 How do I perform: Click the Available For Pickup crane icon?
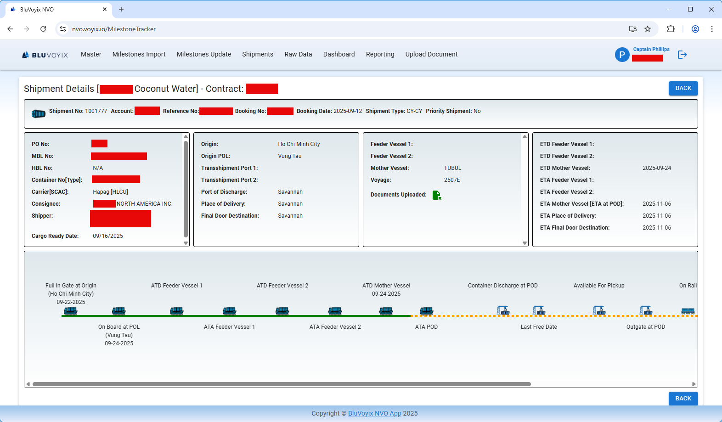point(599,311)
